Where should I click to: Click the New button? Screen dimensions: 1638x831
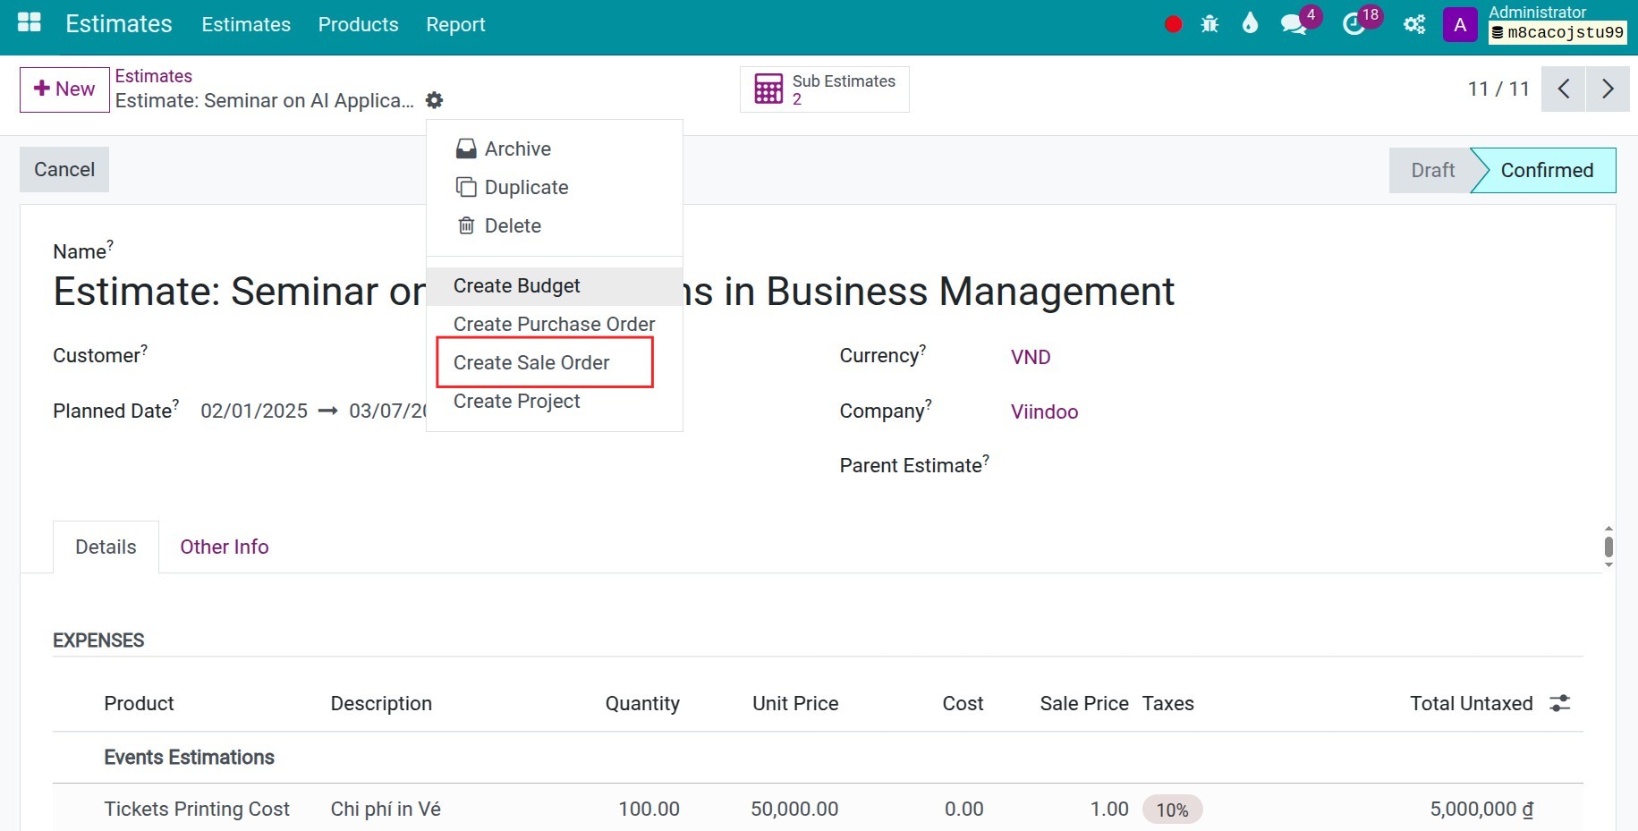pos(64,89)
